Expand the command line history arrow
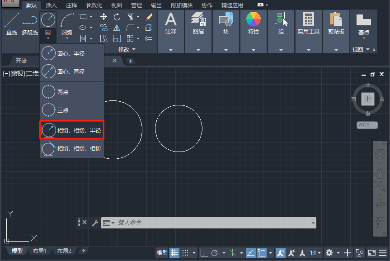Image resolution: width=390 pixels, height=261 pixels. tap(313, 223)
